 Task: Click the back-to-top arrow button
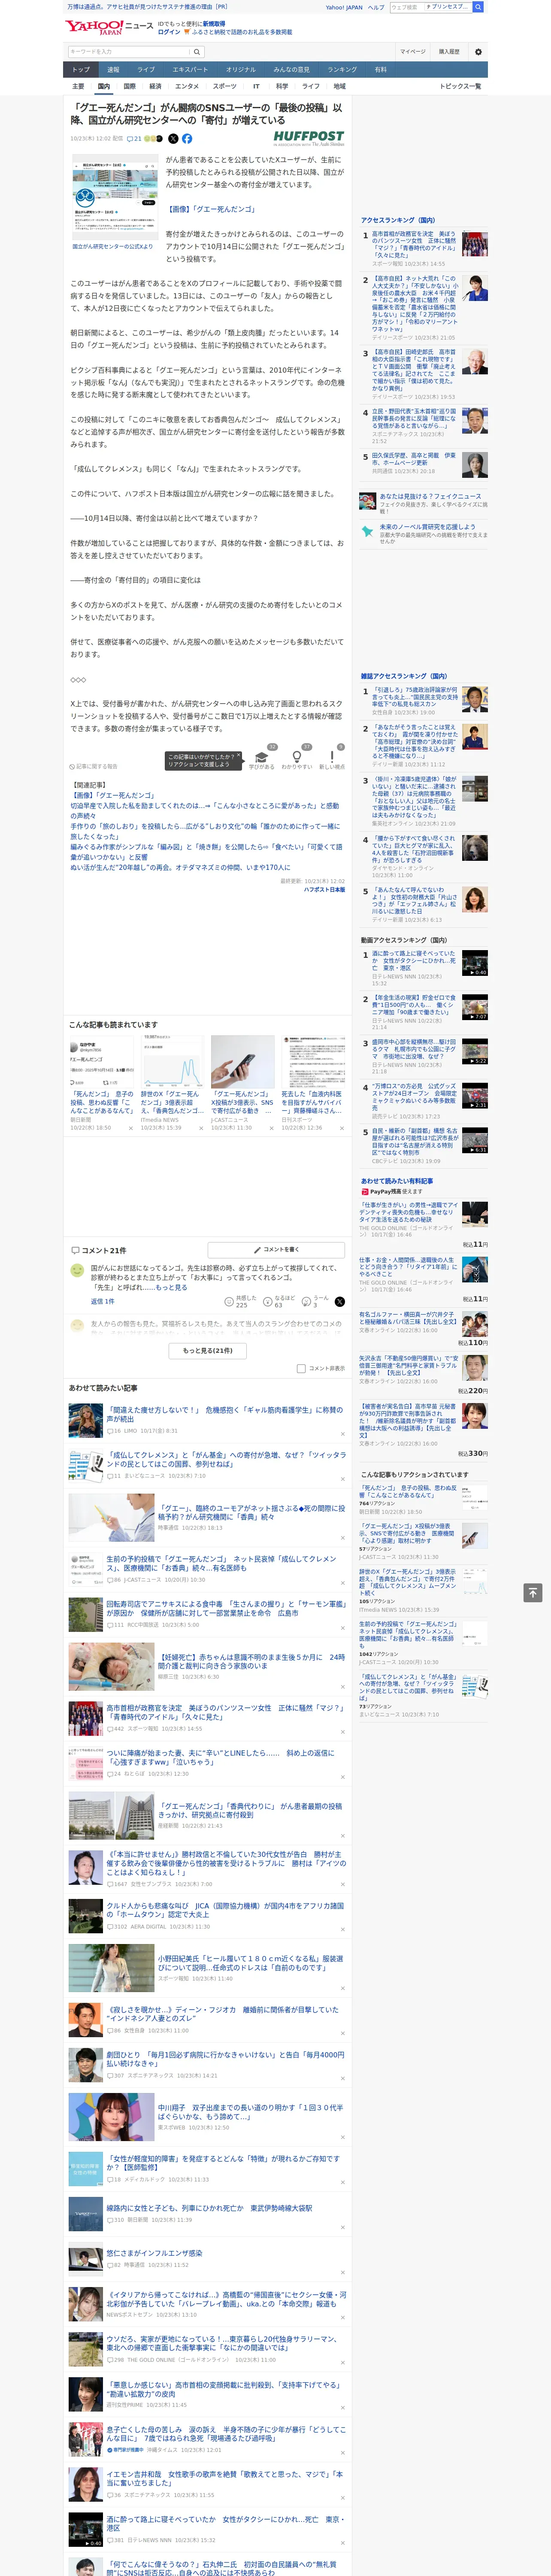(532, 1592)
